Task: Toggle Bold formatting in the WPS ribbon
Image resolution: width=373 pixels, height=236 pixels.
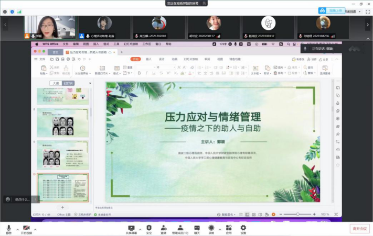Action: click(139, 73)
